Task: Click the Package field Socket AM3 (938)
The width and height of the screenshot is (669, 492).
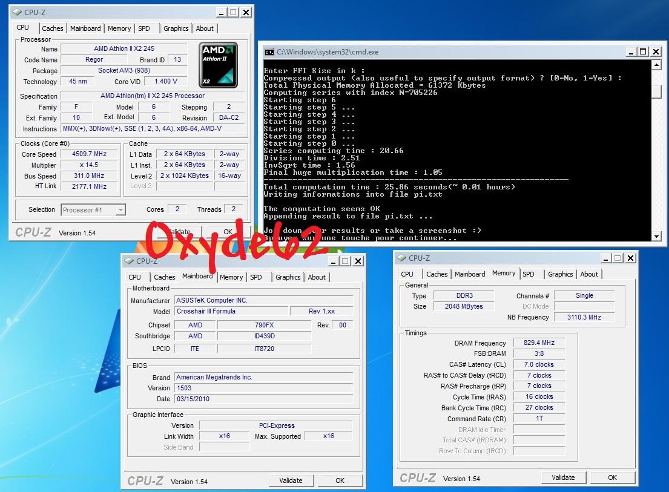Action: tap(124, 70)
